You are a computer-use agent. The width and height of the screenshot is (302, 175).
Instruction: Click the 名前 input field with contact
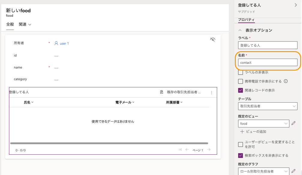click(x=267, y=62)
